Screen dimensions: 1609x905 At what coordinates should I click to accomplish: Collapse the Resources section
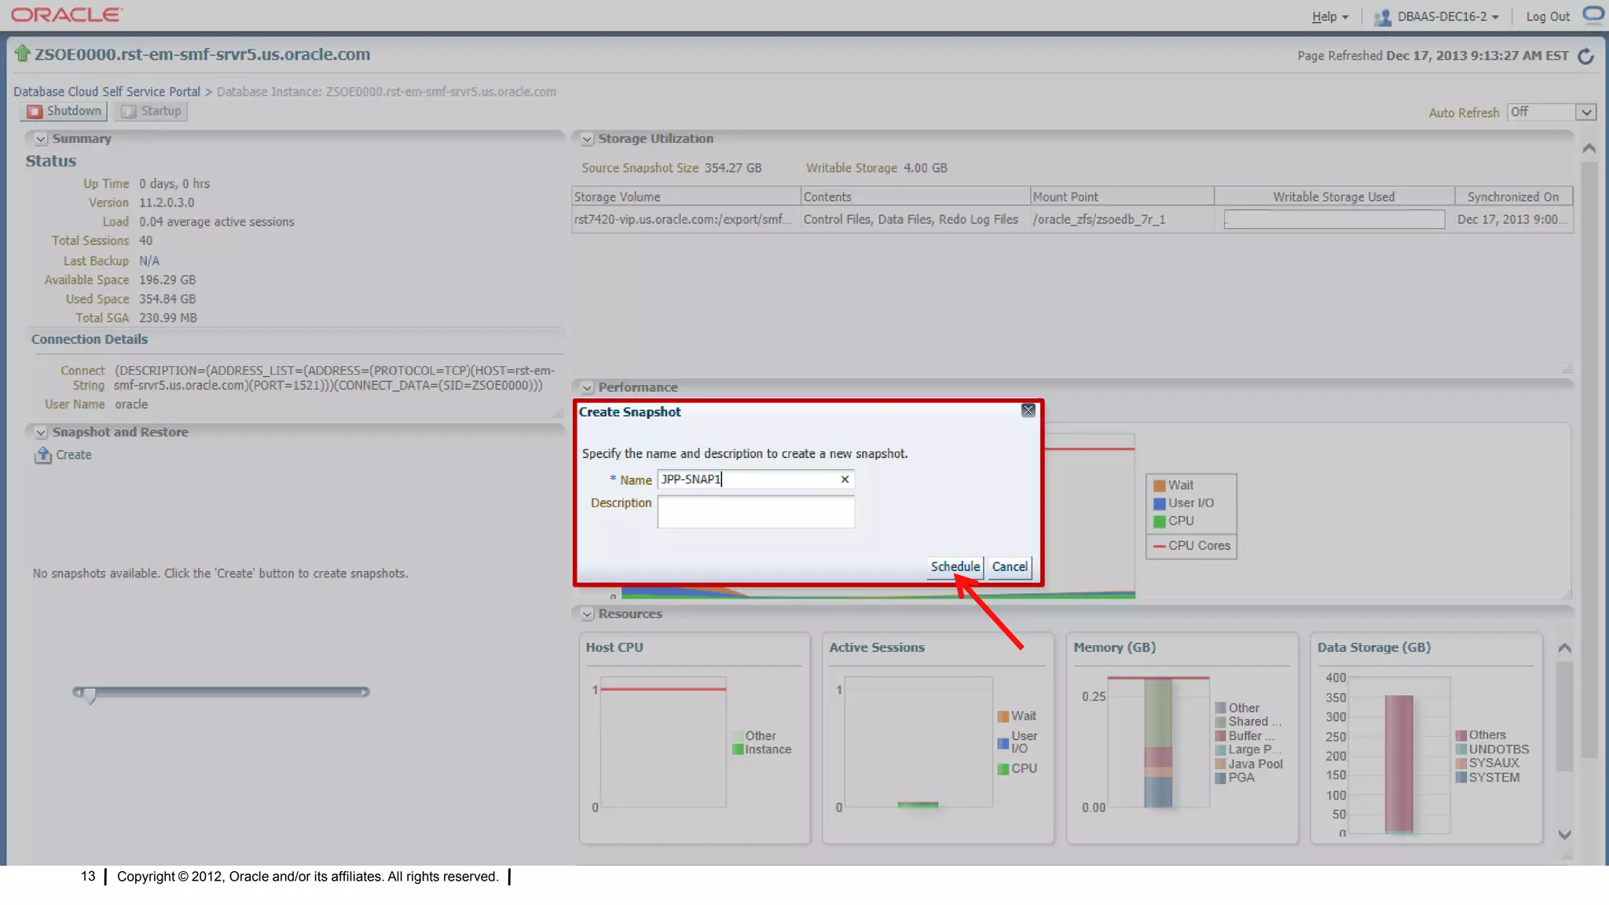coord(587,614)
